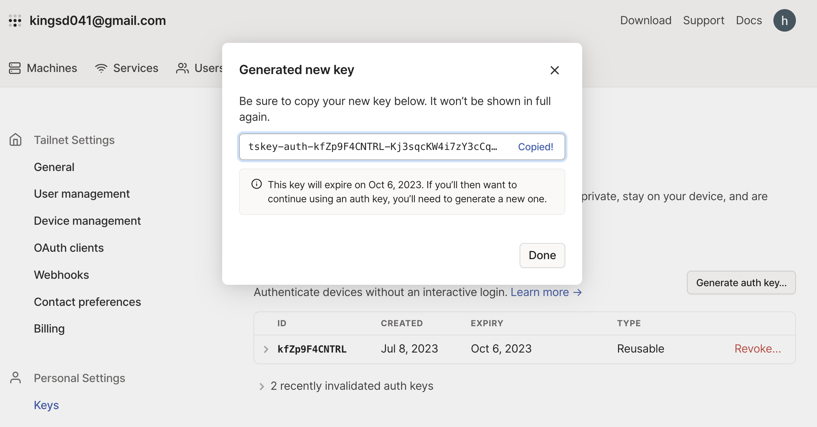Click the Users people icon

[182, 68]
